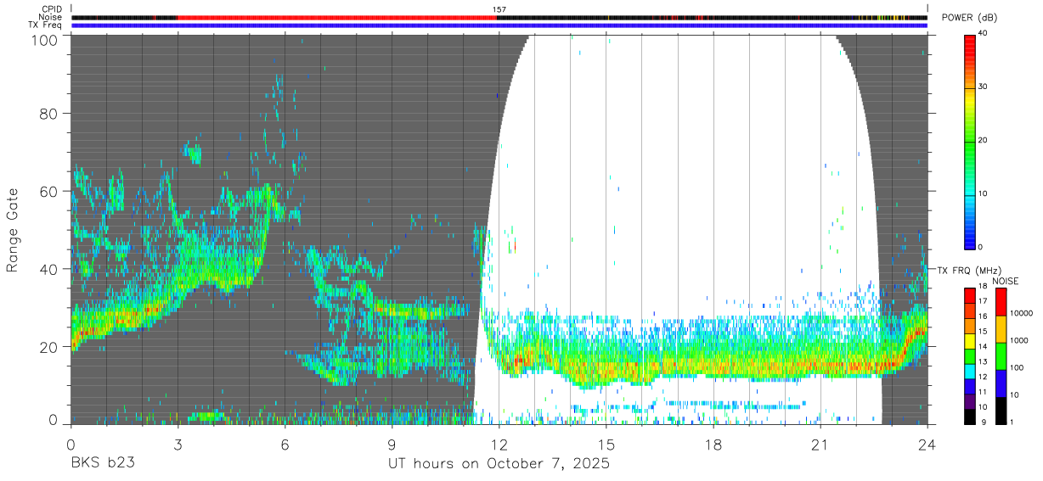Image resolution: width=1043 pixels, height=481 pixels.
Task: Click the 12 label on the TX FRQ colorbar
Action: 983,377
